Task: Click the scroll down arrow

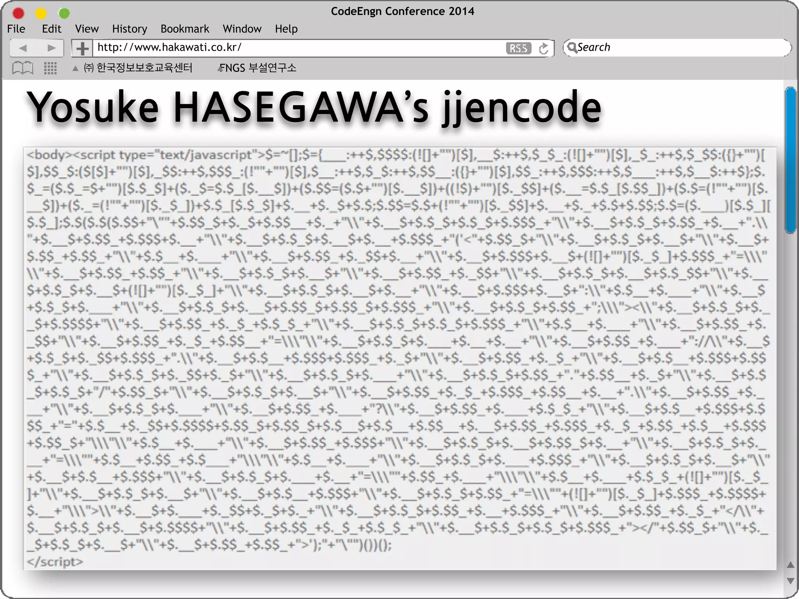Action: [x=790, y=581]
